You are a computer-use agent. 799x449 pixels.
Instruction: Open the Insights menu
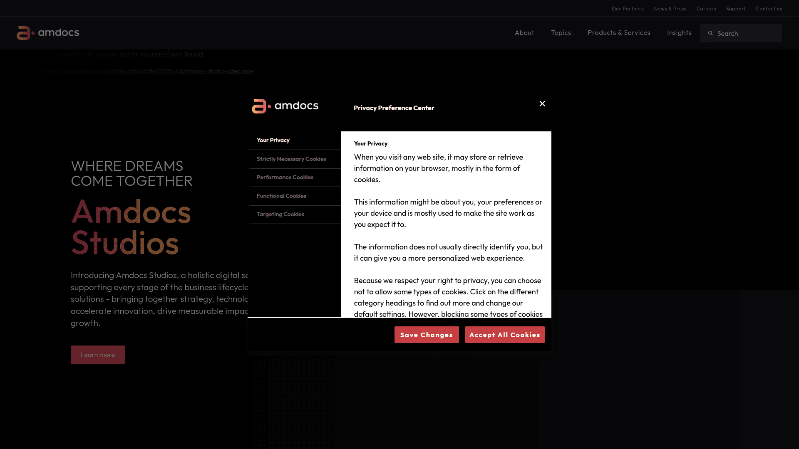(x=679, y=33)
